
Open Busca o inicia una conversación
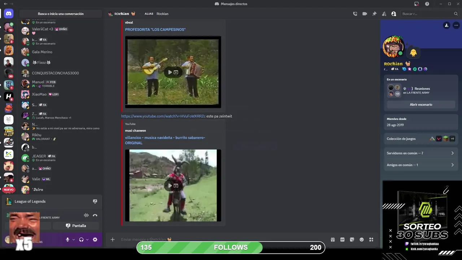61,14
